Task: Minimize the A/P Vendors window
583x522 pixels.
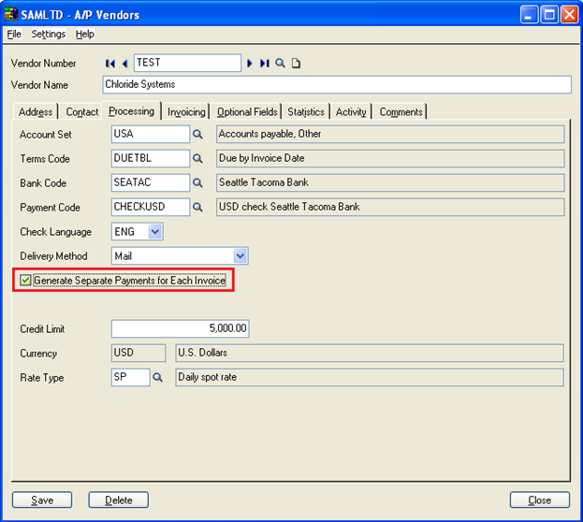Action: coord(529,15)
